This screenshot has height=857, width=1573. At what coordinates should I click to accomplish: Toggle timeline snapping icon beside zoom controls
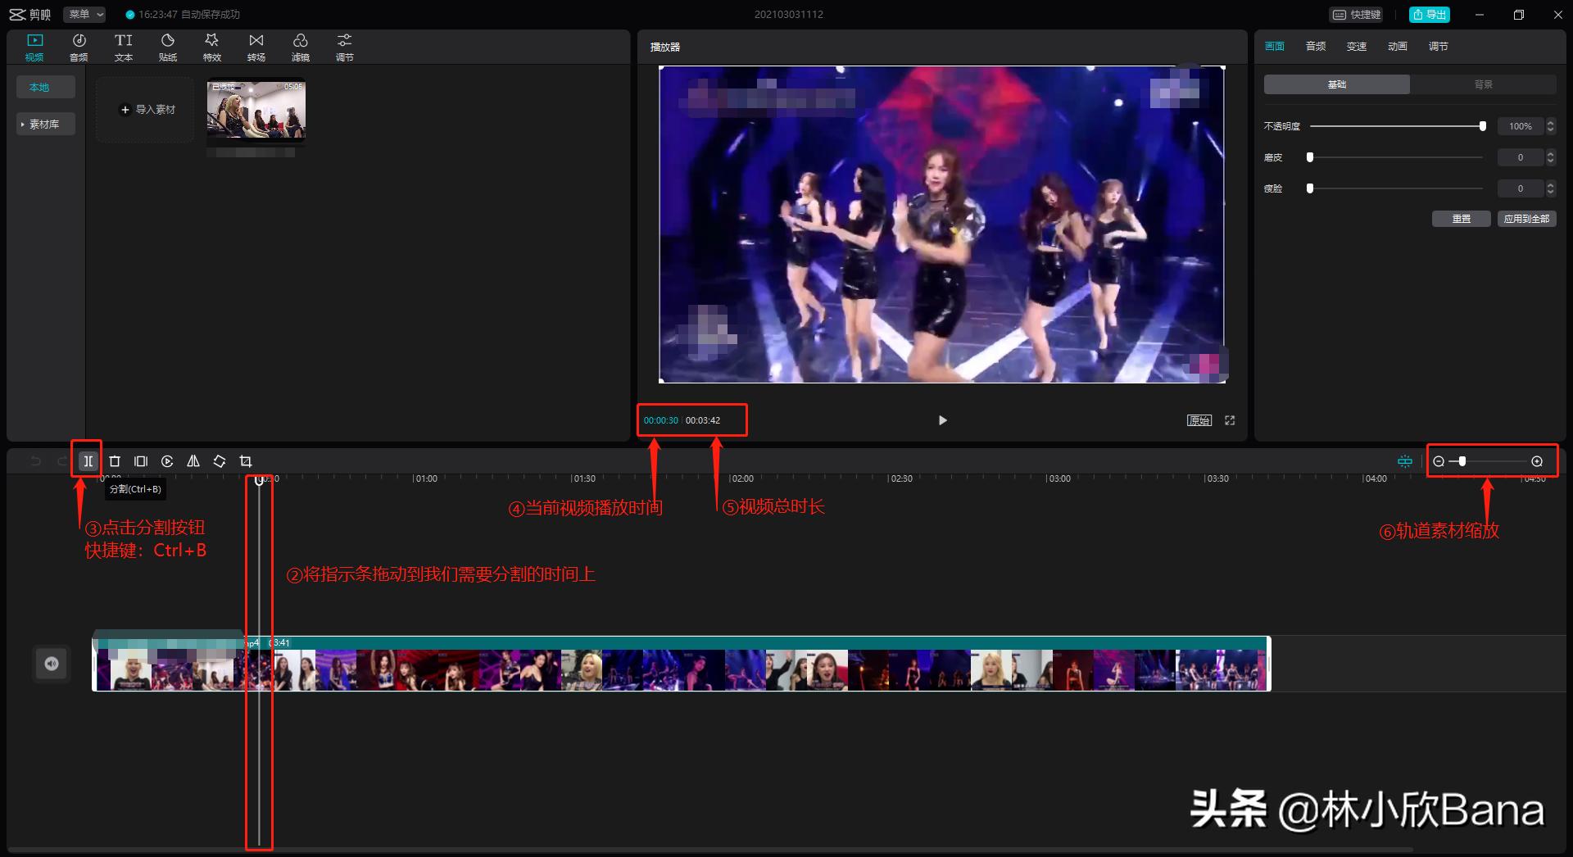point(1405,461)
